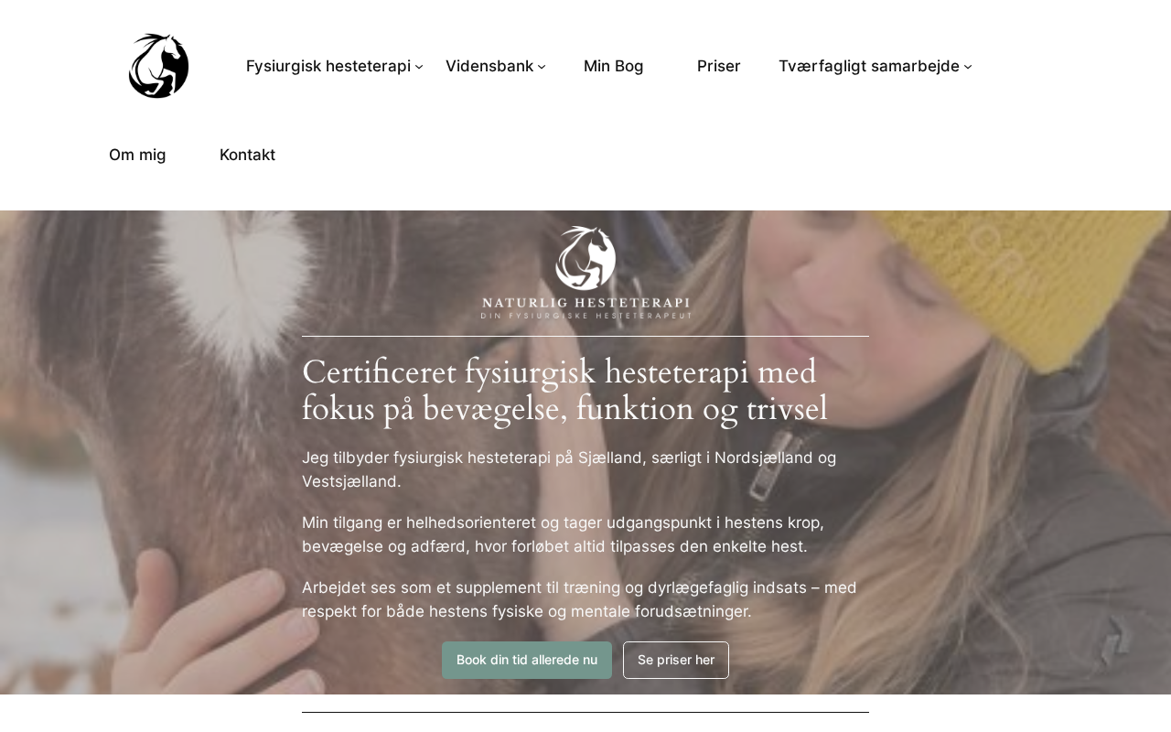Screen dimensions: 1171x732
Task: Expand the Fysiurgisk hesteterapi submenu chevron
Action: 419,66
